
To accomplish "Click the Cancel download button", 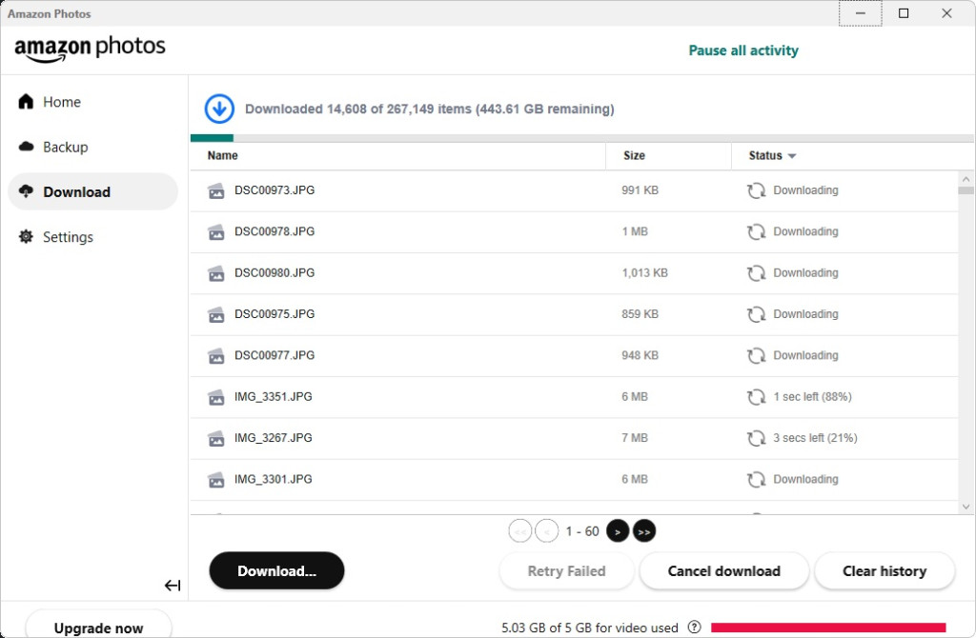I will click(724, 570).
